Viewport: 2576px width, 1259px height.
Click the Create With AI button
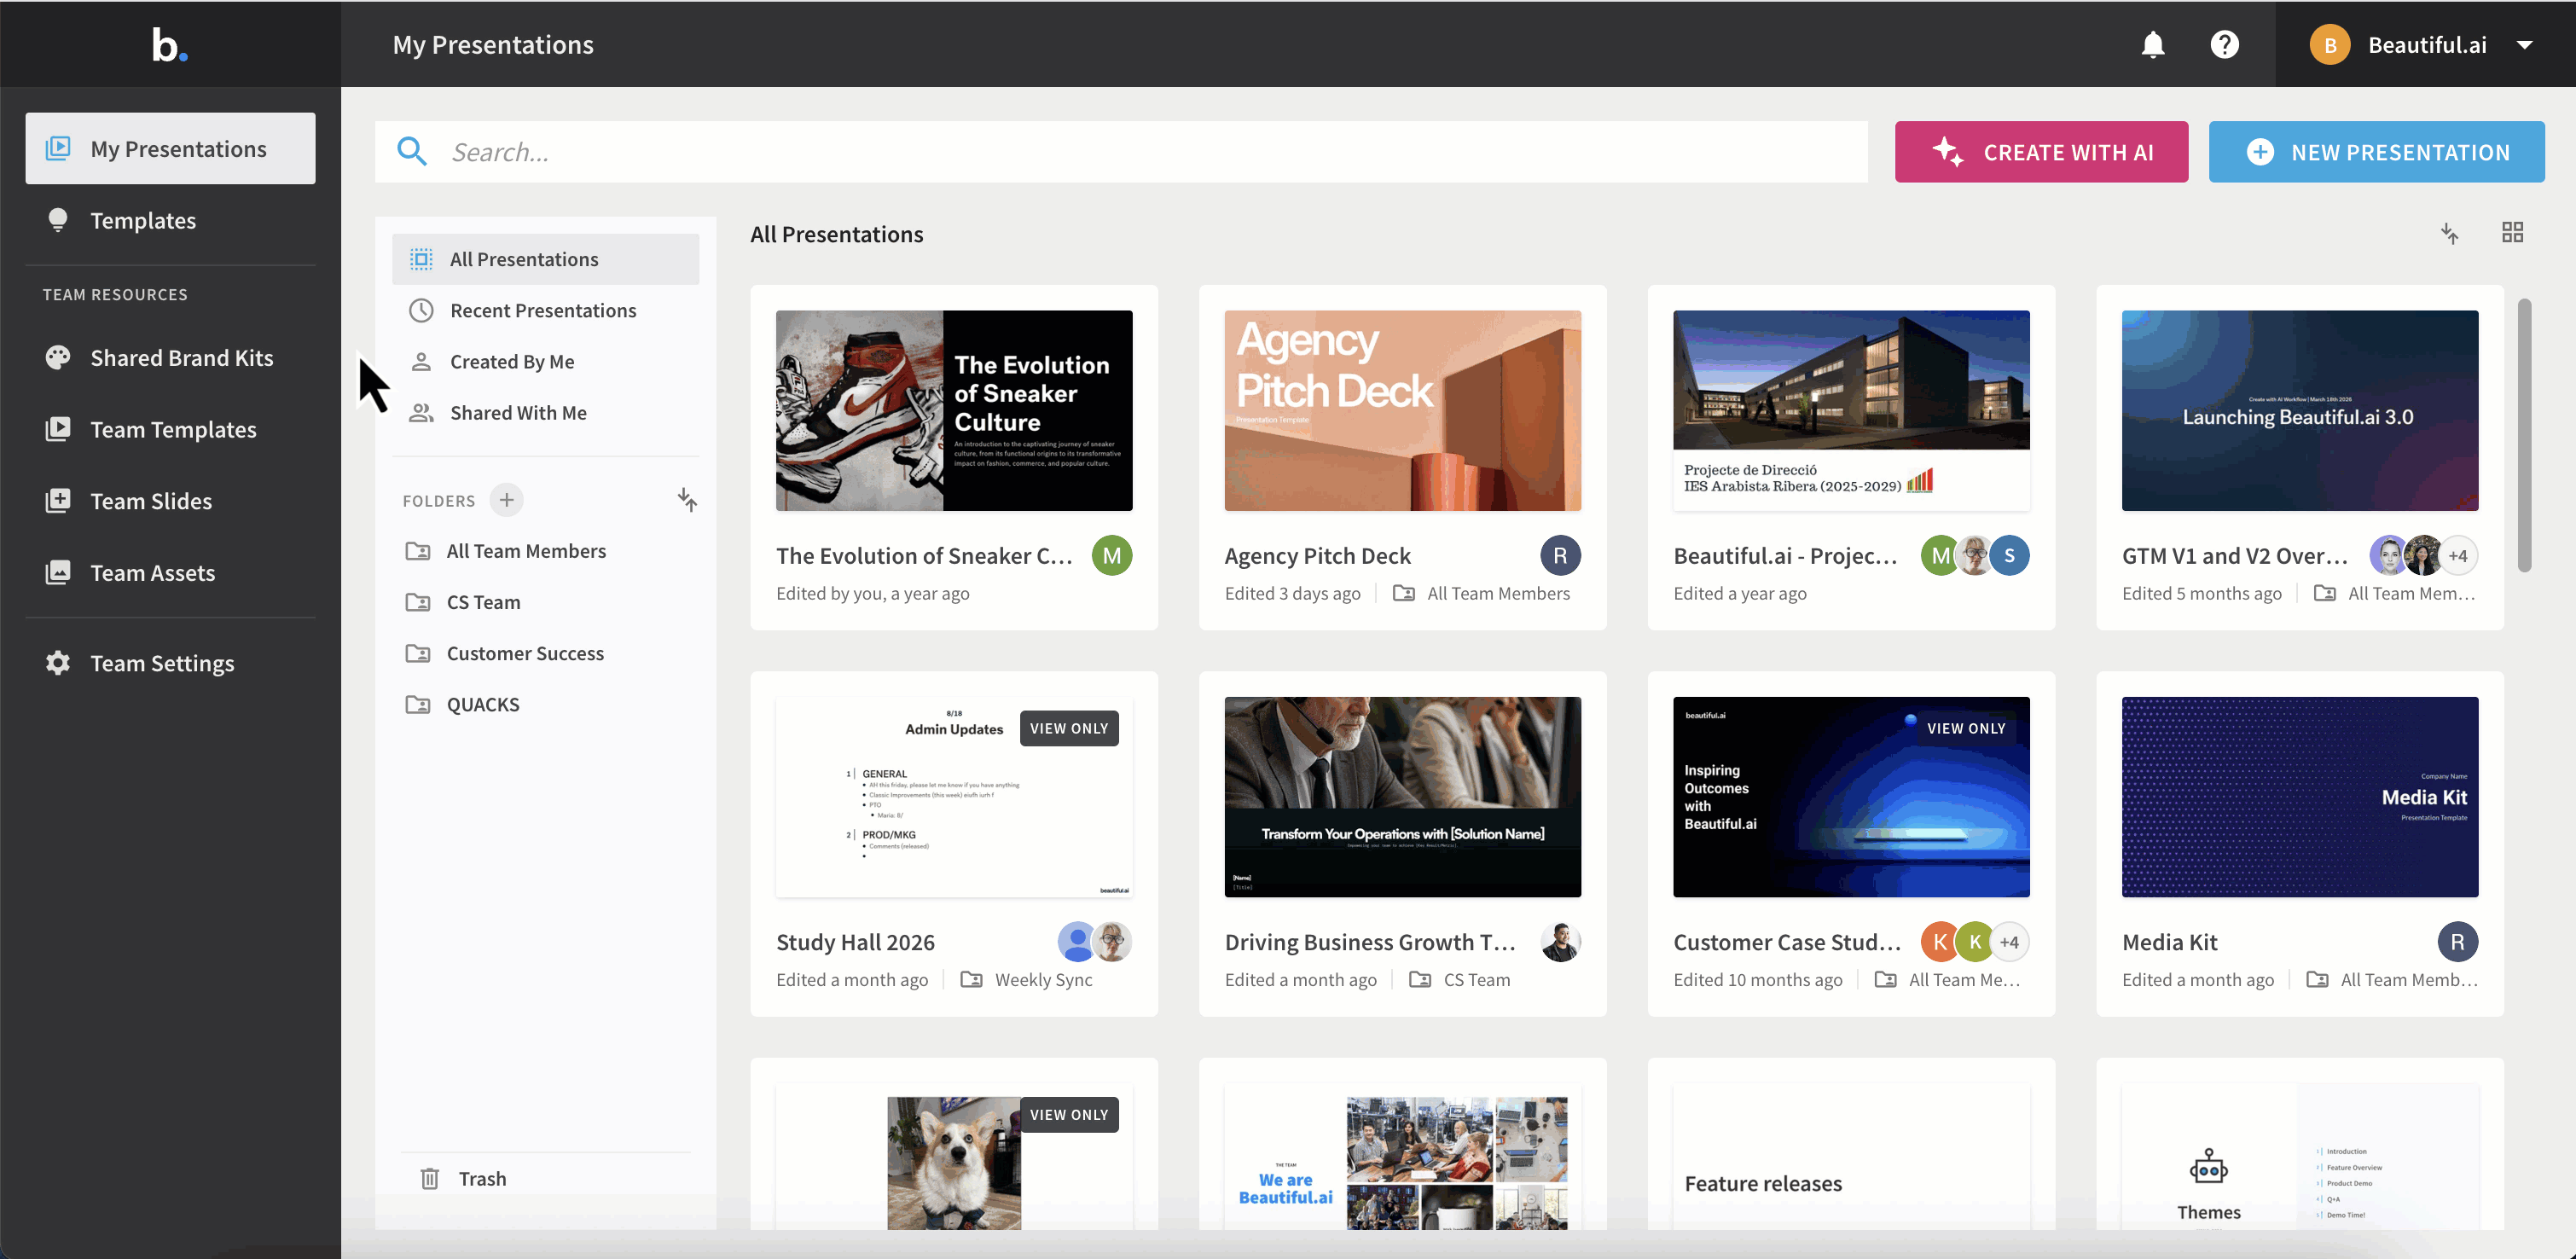coord(2041,152)
